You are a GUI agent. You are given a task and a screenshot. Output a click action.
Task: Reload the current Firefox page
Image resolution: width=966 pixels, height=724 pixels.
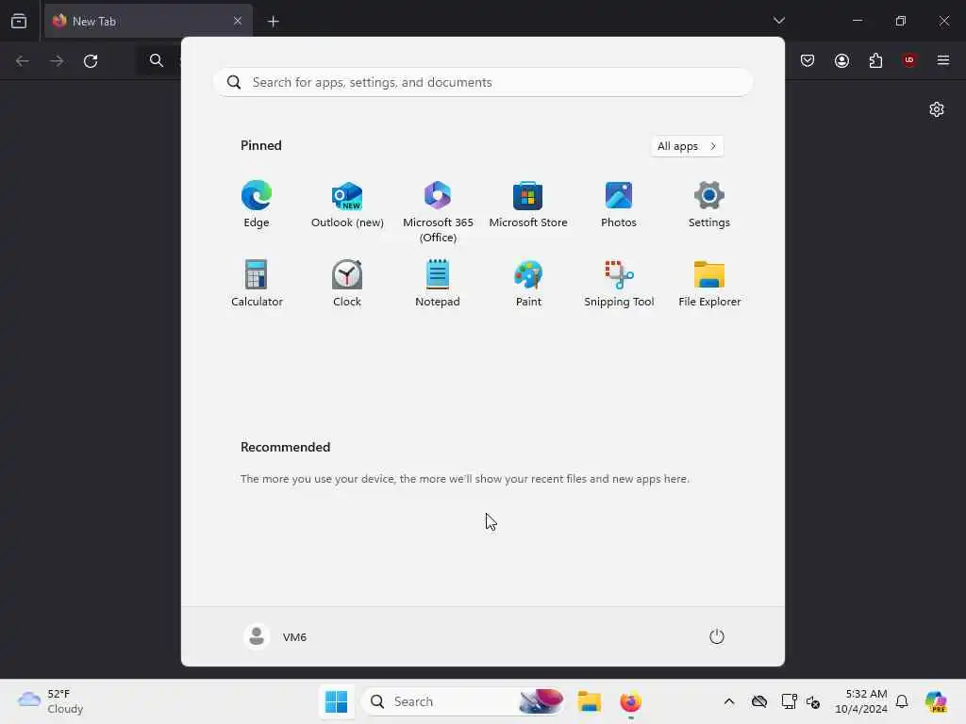(x=91, y=61)
